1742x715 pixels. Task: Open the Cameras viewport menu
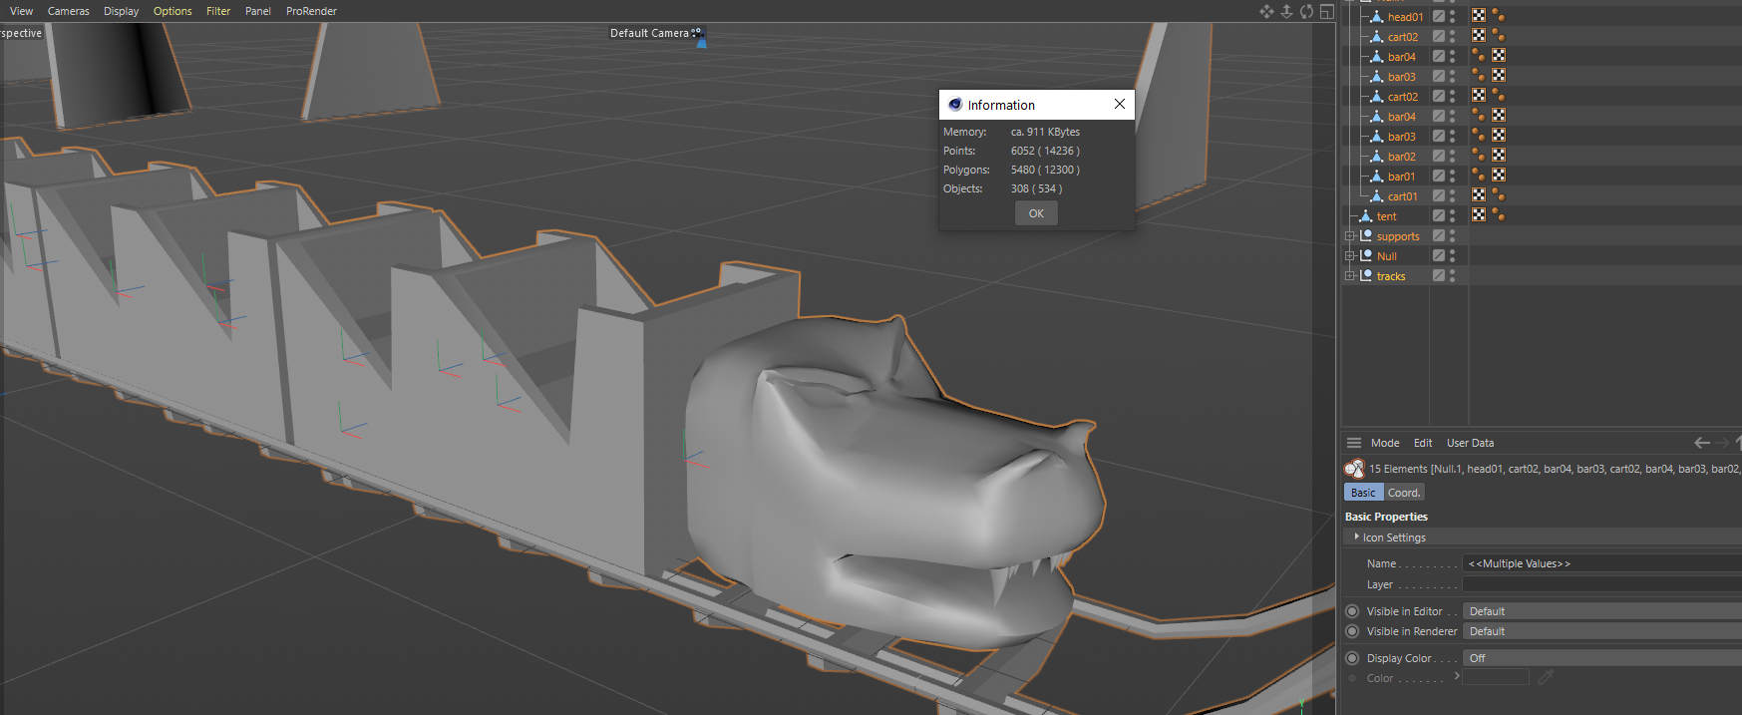coord(68,11)
